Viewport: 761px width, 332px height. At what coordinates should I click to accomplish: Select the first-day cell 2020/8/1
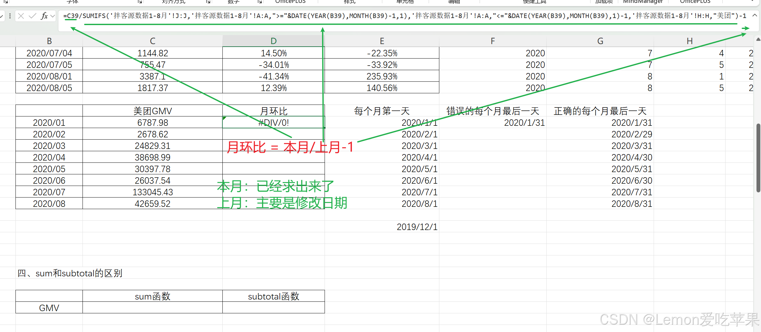[382, 203]
